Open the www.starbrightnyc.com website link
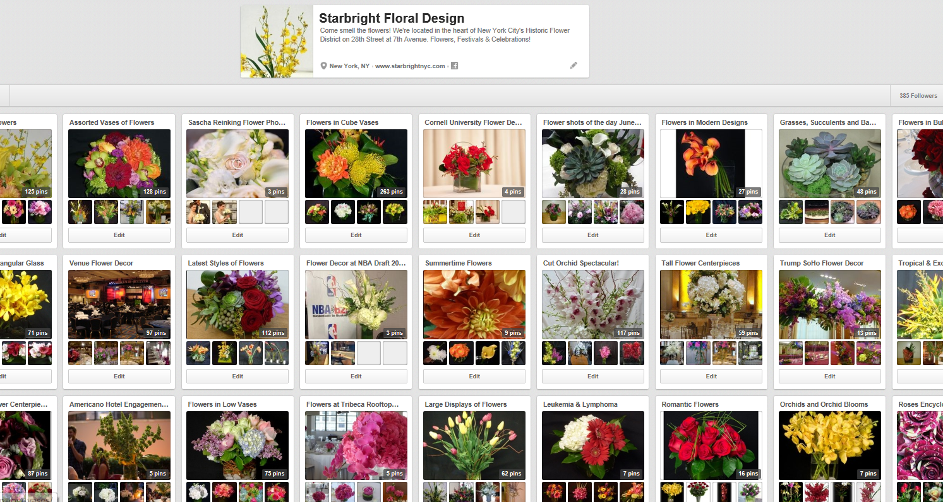The width and height of the screenshot is (943, 502). [410, 66]
